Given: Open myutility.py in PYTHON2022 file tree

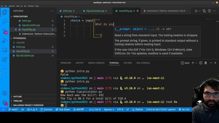Looking at the screenshot, I should pyautogui.click(x=23, y=51).
